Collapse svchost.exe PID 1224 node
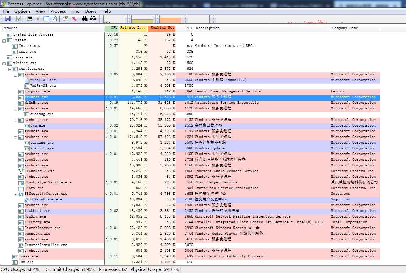 15,138
